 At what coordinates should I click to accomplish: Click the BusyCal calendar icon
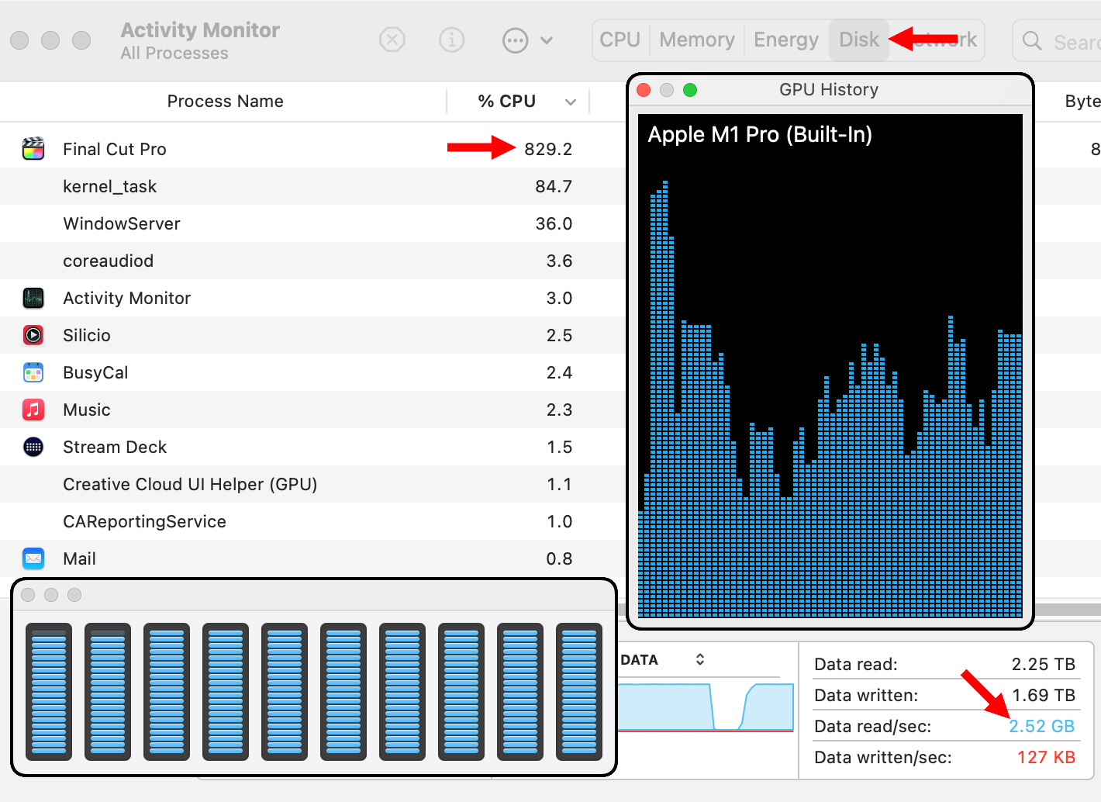pos(33,372)
